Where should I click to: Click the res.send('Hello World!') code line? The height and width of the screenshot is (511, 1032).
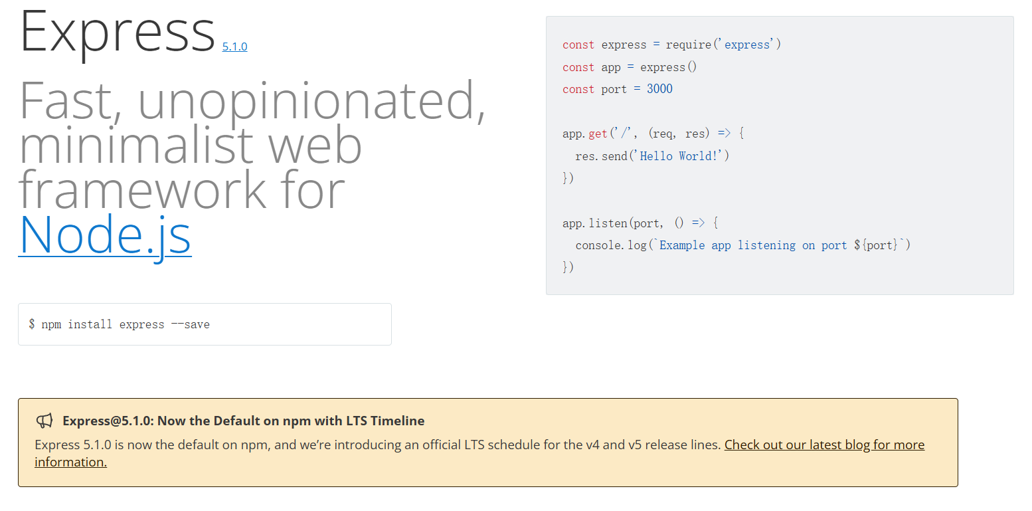pos(652,156)
